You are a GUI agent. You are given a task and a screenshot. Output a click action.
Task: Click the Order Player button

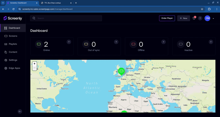click(x=167, y=18)
